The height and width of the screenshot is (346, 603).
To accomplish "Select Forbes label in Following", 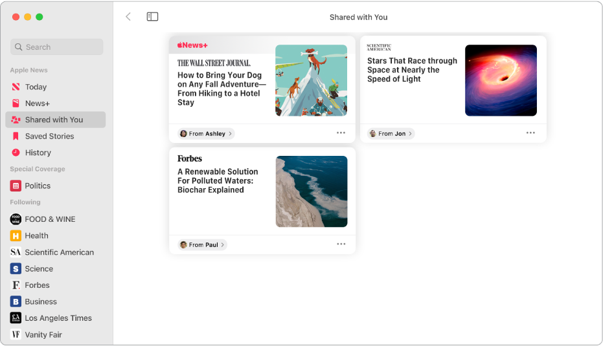I will [38, 285].
